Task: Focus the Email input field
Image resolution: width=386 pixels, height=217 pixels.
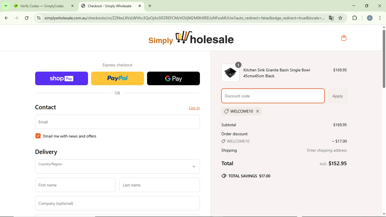Action: [x=117, y=122]
